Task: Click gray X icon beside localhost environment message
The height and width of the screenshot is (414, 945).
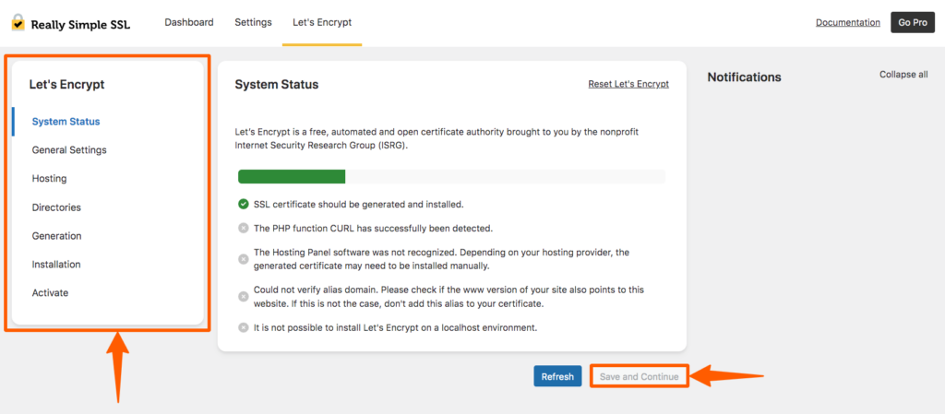Action: coord(244,327)
